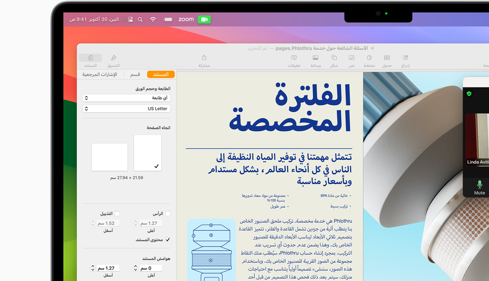Switch to the Section (قسم) tab
The image size is (489, 281).
(x=135, y=74)
